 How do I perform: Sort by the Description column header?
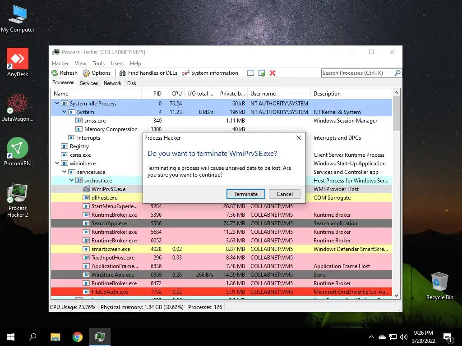pyautogui.click(x=351, y=94)
